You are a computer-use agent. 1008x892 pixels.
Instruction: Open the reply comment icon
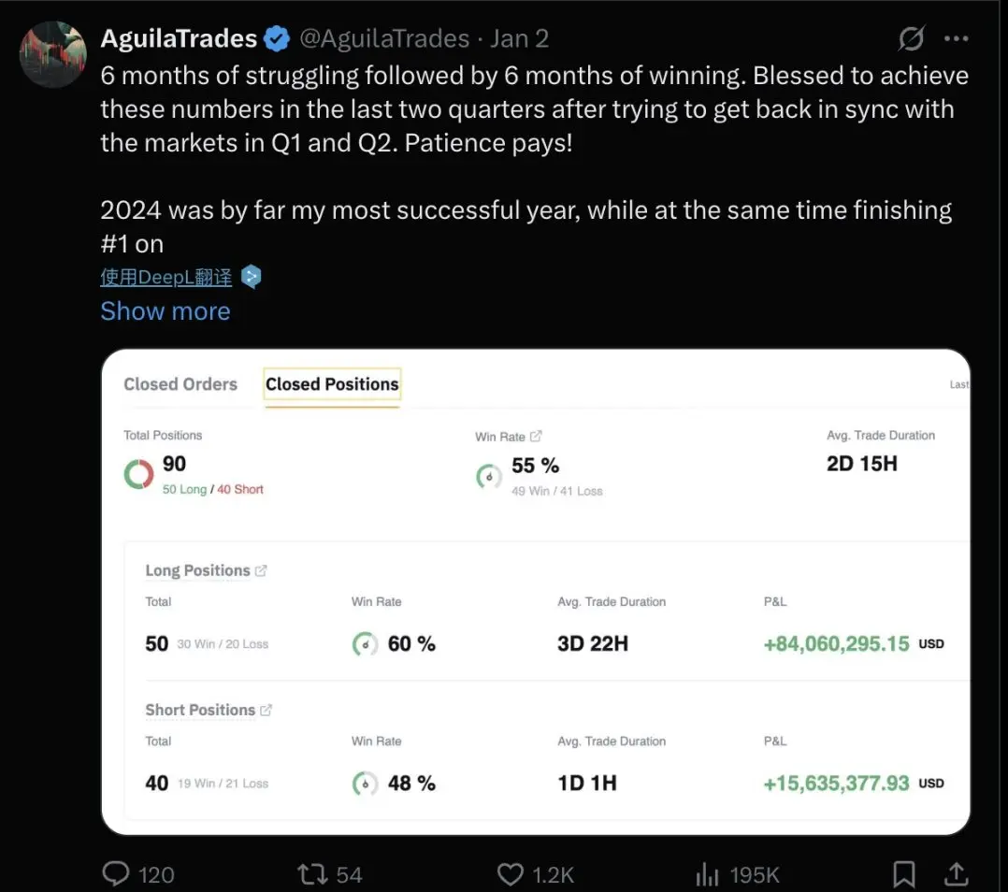pyautogui.click(x=116, y=874)
